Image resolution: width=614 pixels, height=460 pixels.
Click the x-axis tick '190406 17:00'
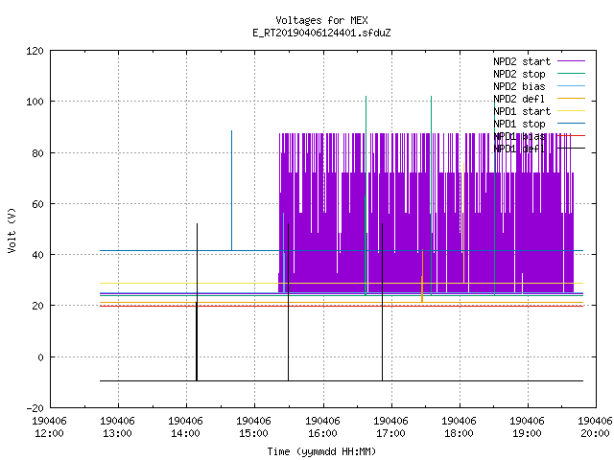click(390, 427)
